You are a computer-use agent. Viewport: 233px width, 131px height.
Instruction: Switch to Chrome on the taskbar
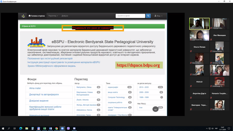[x=56, y=128]
